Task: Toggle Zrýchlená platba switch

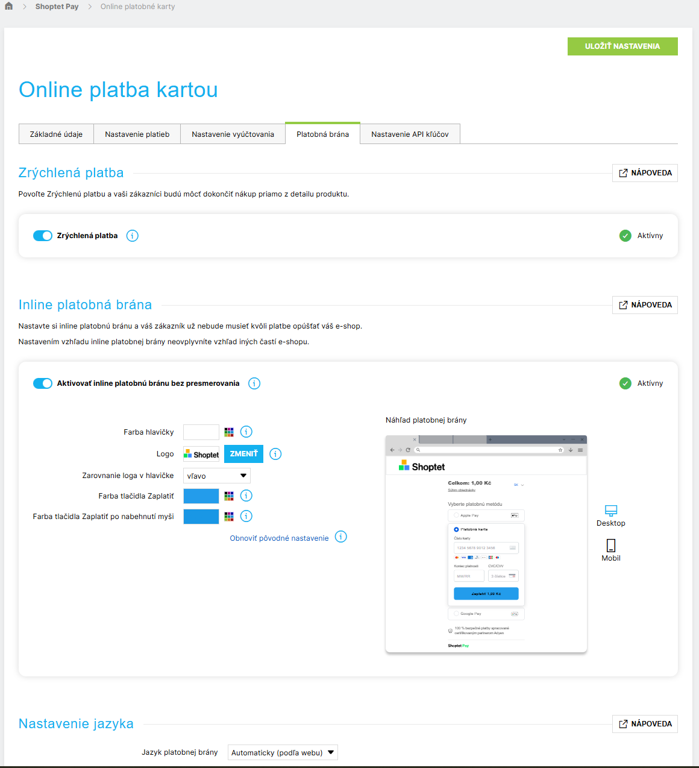Action: [43, 236]
